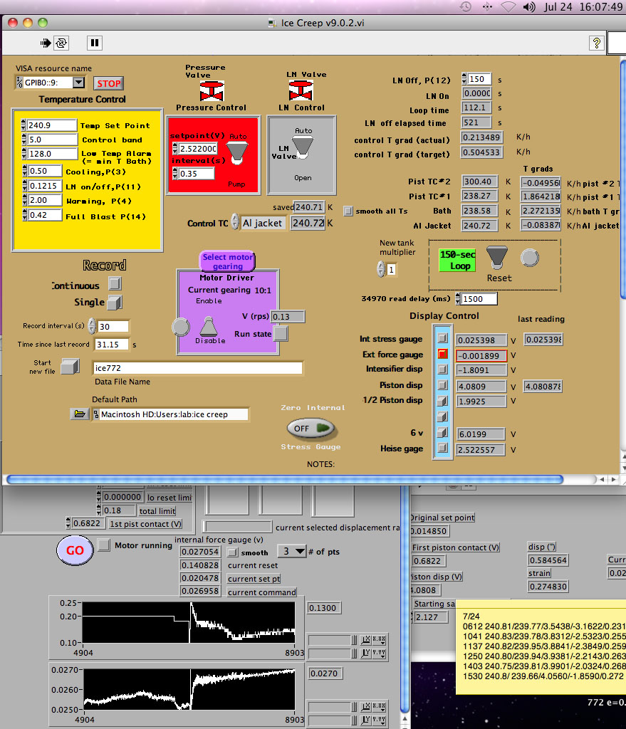Viewport: 626px width, 729px height.
Task: Click the Select motor gearing button
Action: 227,261
